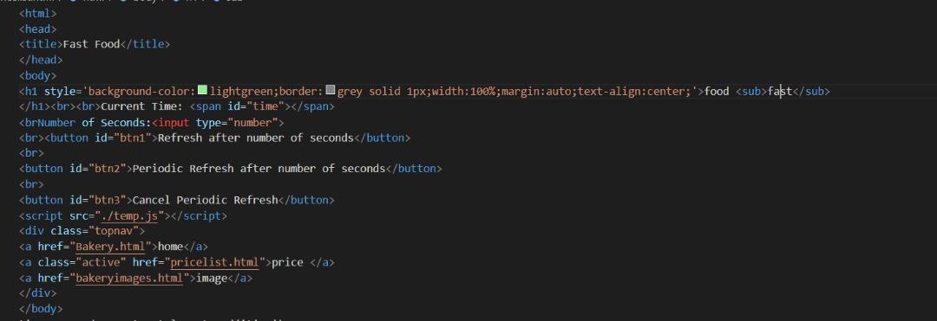Click the opening <head> tag
The image size is (937, 321).
38,29
